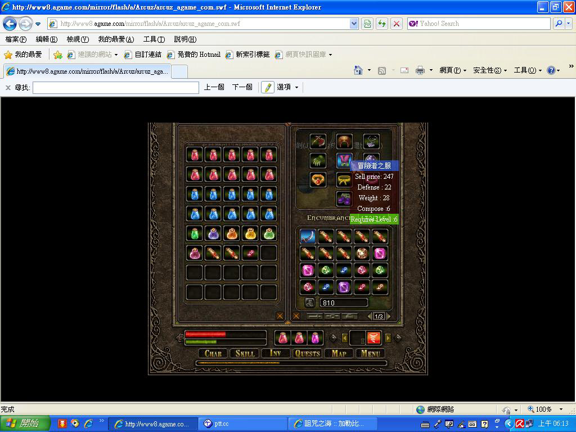The width and height of the screenshot is (576, 432).
Task: Add page to favorites bar
Action: [x=58, y=55]
